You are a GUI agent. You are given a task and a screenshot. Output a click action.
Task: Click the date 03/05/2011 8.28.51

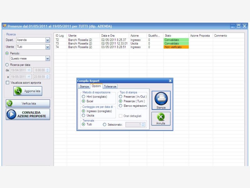click(x=114, y=47)
